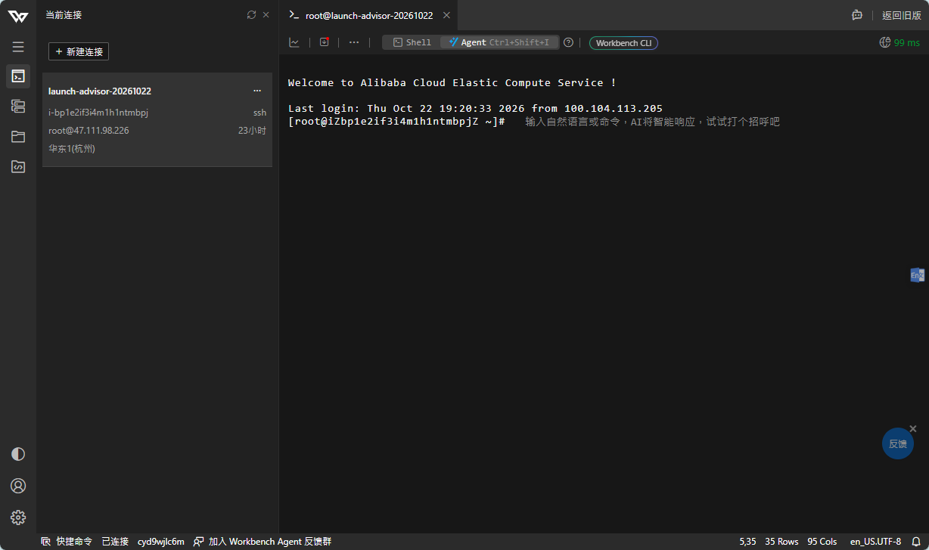Click the Workbench CLI button

pos(623,43)
